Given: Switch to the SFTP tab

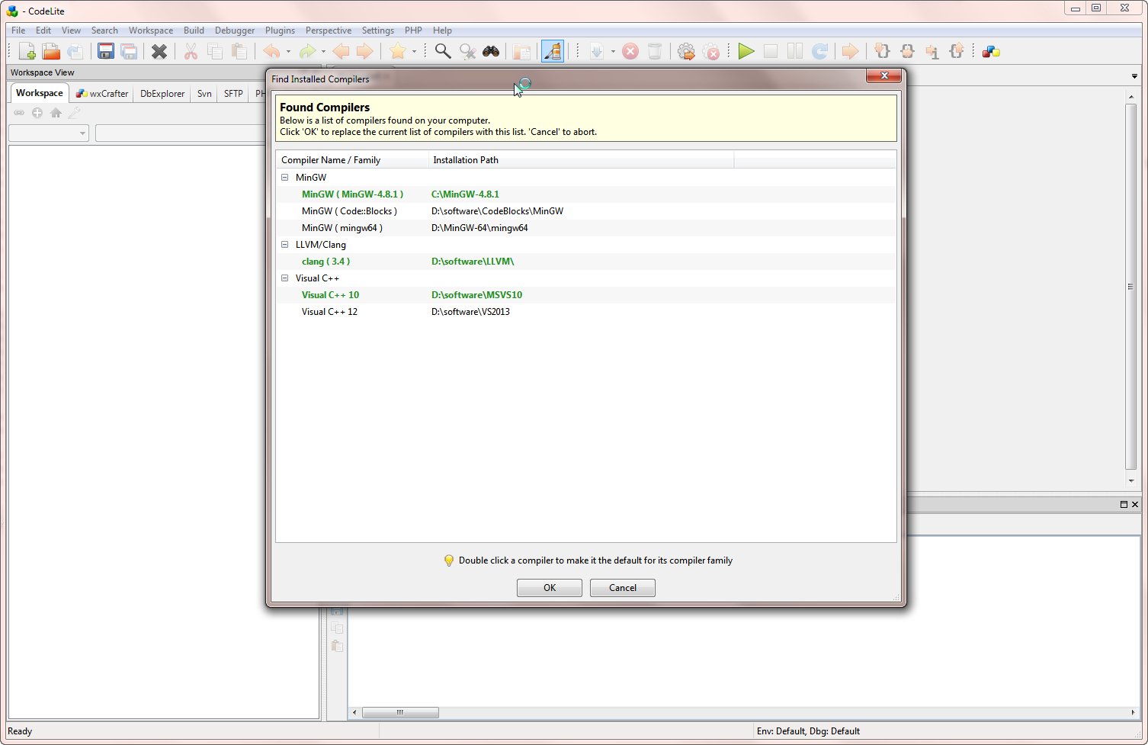Looking at the screenshot, I should (233, 94).
